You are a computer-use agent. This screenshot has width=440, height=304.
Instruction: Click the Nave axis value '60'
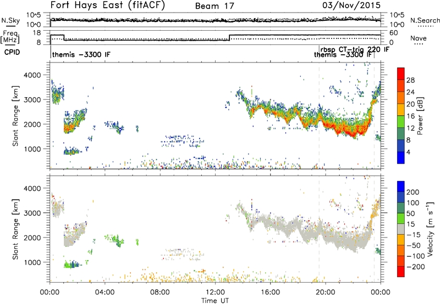pos(394,33)
